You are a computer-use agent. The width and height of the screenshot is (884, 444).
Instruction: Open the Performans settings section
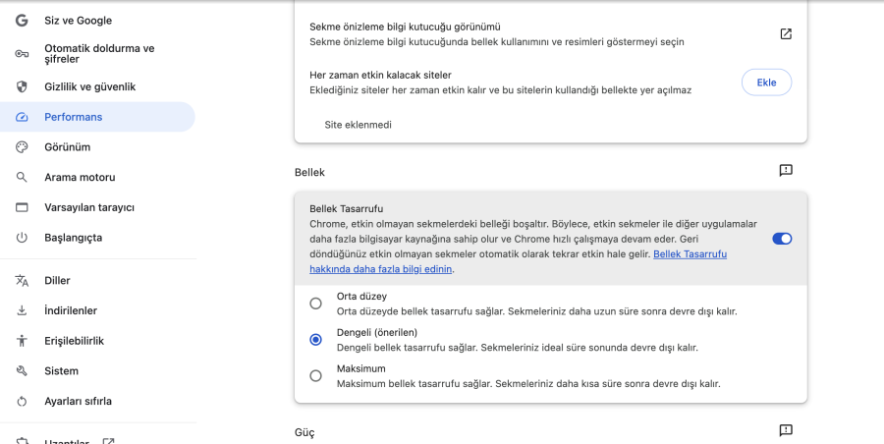pyautogui.click(x=73, y=117)
